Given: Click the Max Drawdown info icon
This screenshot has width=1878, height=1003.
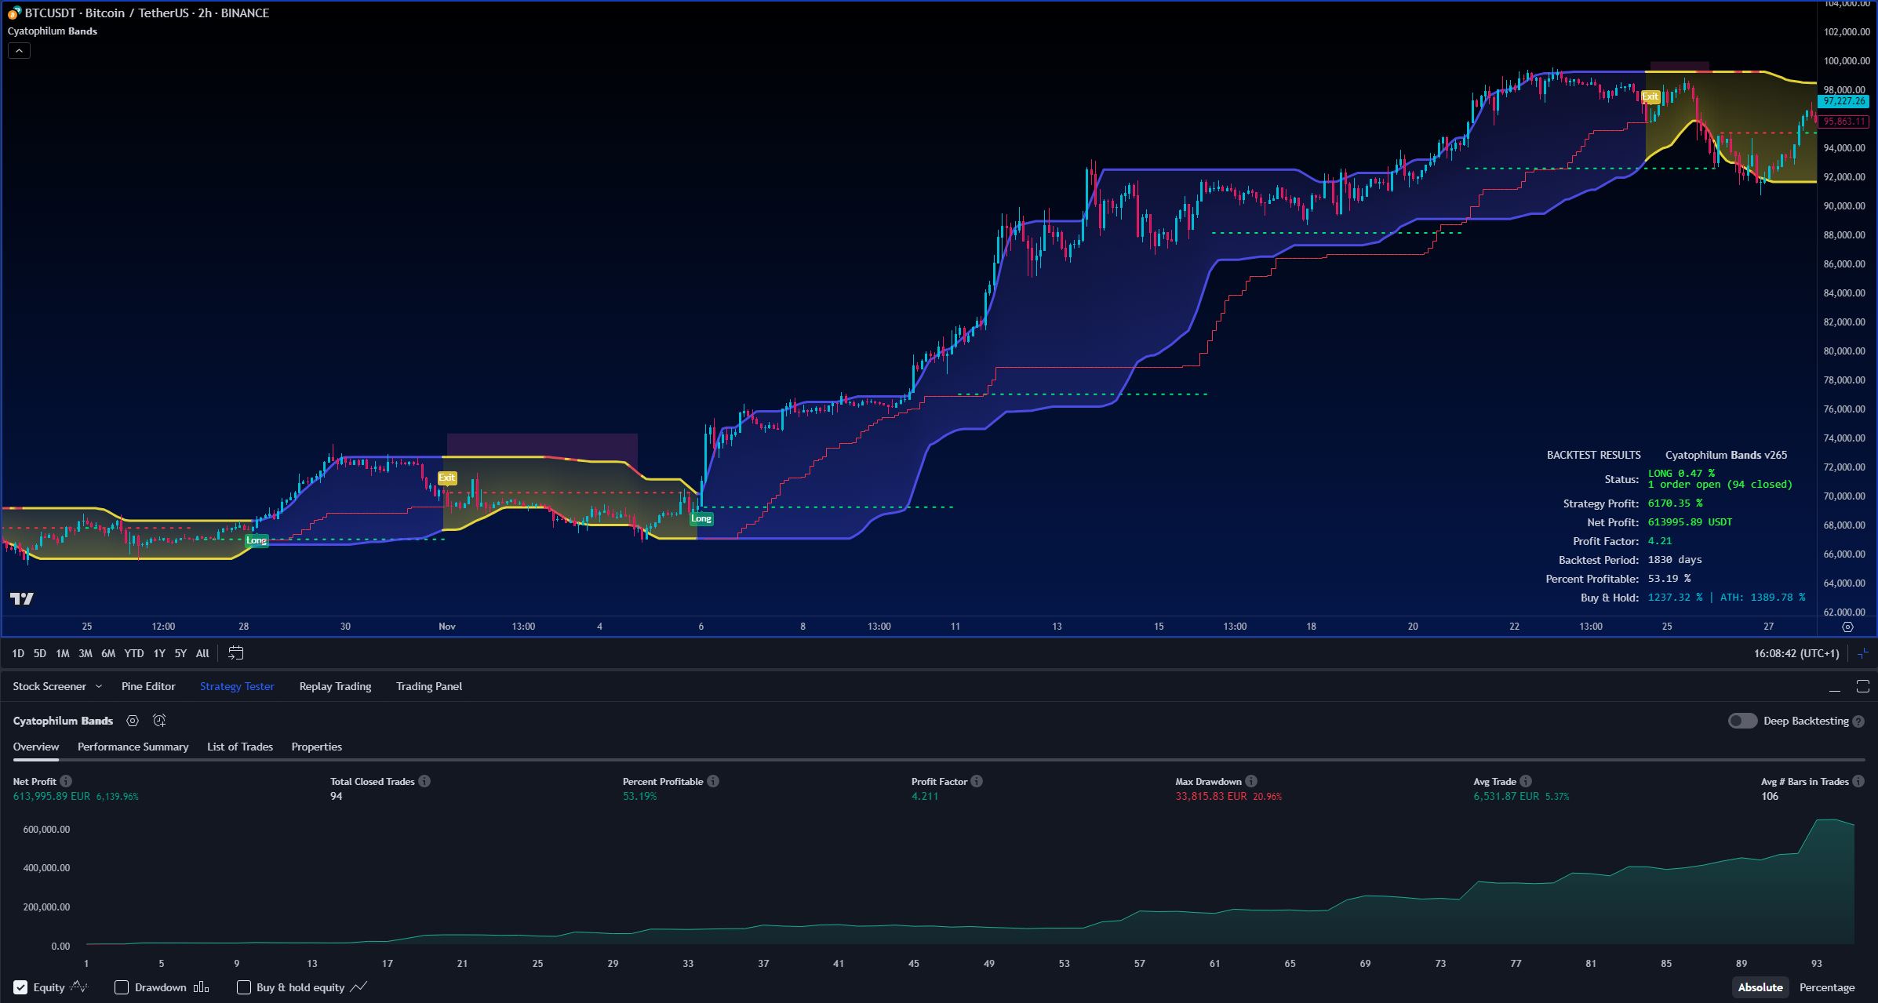Looking at the screenshot, I should (1251, 781).
